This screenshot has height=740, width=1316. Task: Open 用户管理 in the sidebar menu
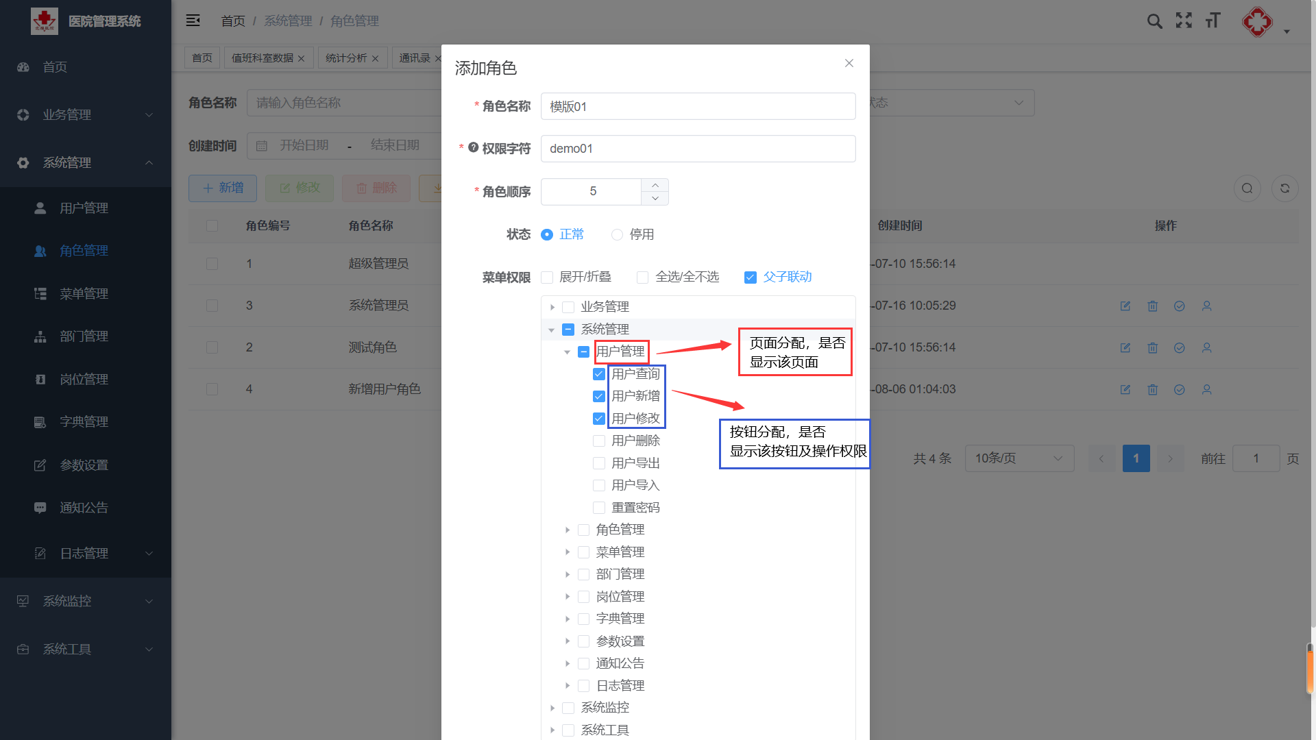point(84,208)
